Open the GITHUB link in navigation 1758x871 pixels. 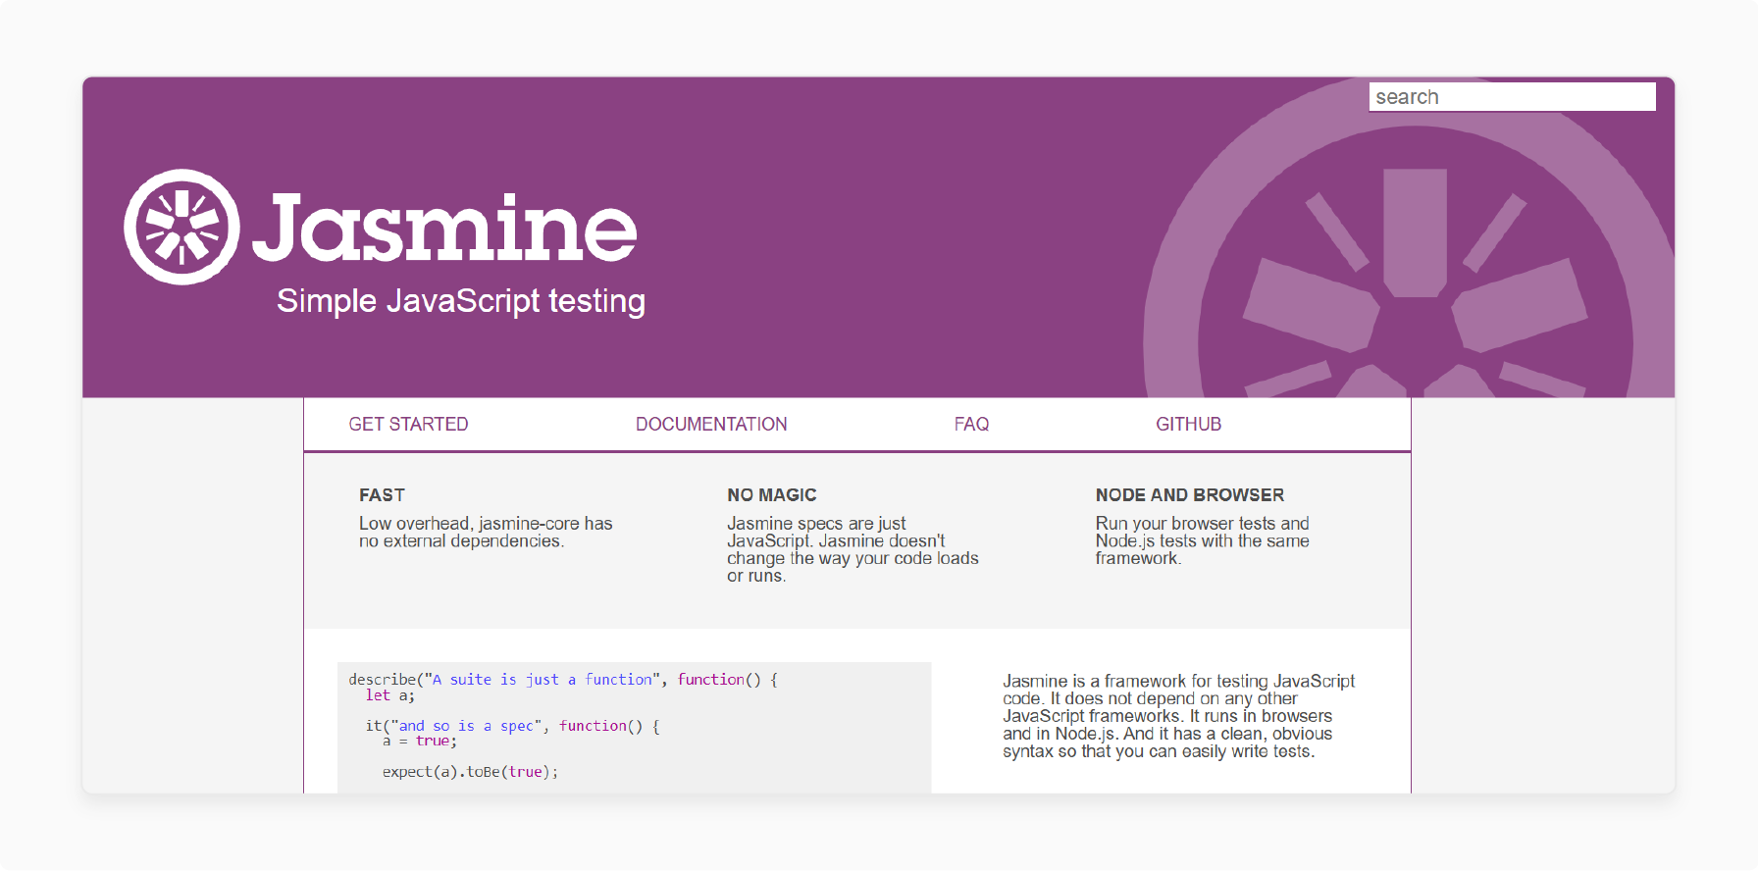(x=1188, y=424)
